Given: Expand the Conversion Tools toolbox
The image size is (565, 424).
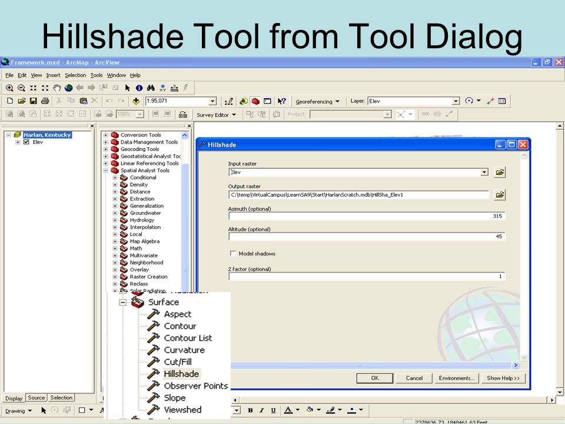Looking at the screenshot, I should coord(105,135).
